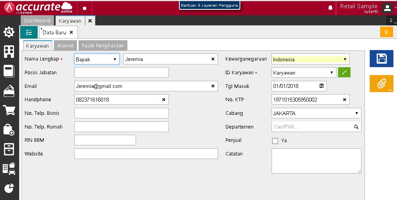Click the white dot header icon
397x200 pixels.
click(84, 8)
